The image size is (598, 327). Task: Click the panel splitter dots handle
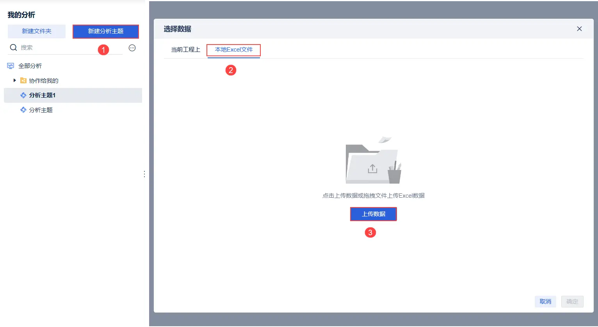[x=144, y=174]
